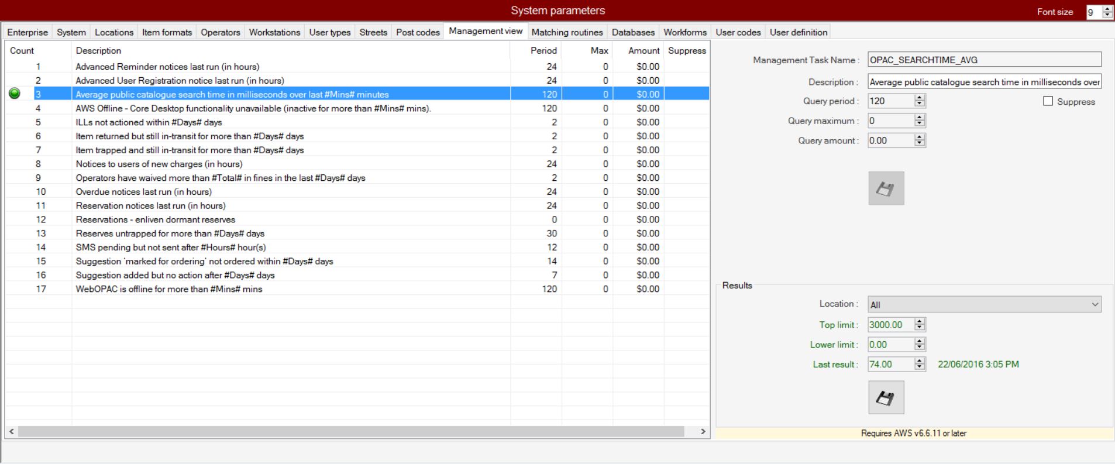Click the Query maximum spinner arrows
1115x464 pixels.
click(920, 121)
